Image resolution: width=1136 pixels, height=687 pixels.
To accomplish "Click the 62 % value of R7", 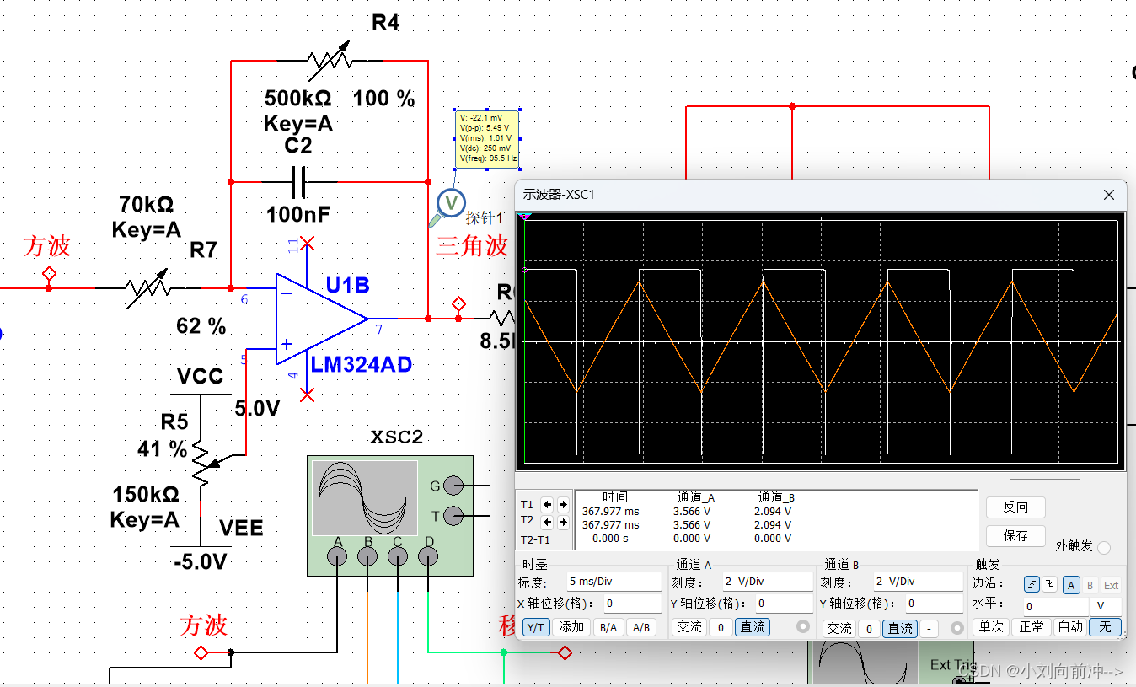I will pyautogui.click(x=201, y=326).
